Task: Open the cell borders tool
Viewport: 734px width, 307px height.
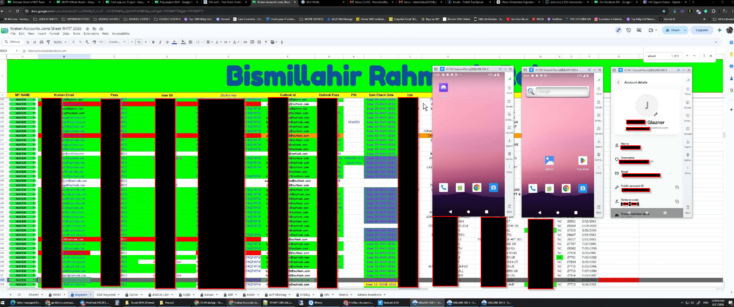Action: click(190, 42)
